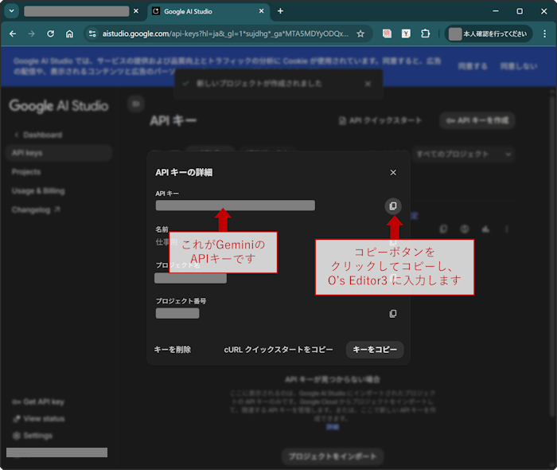Reload the page in the browser

50,34
